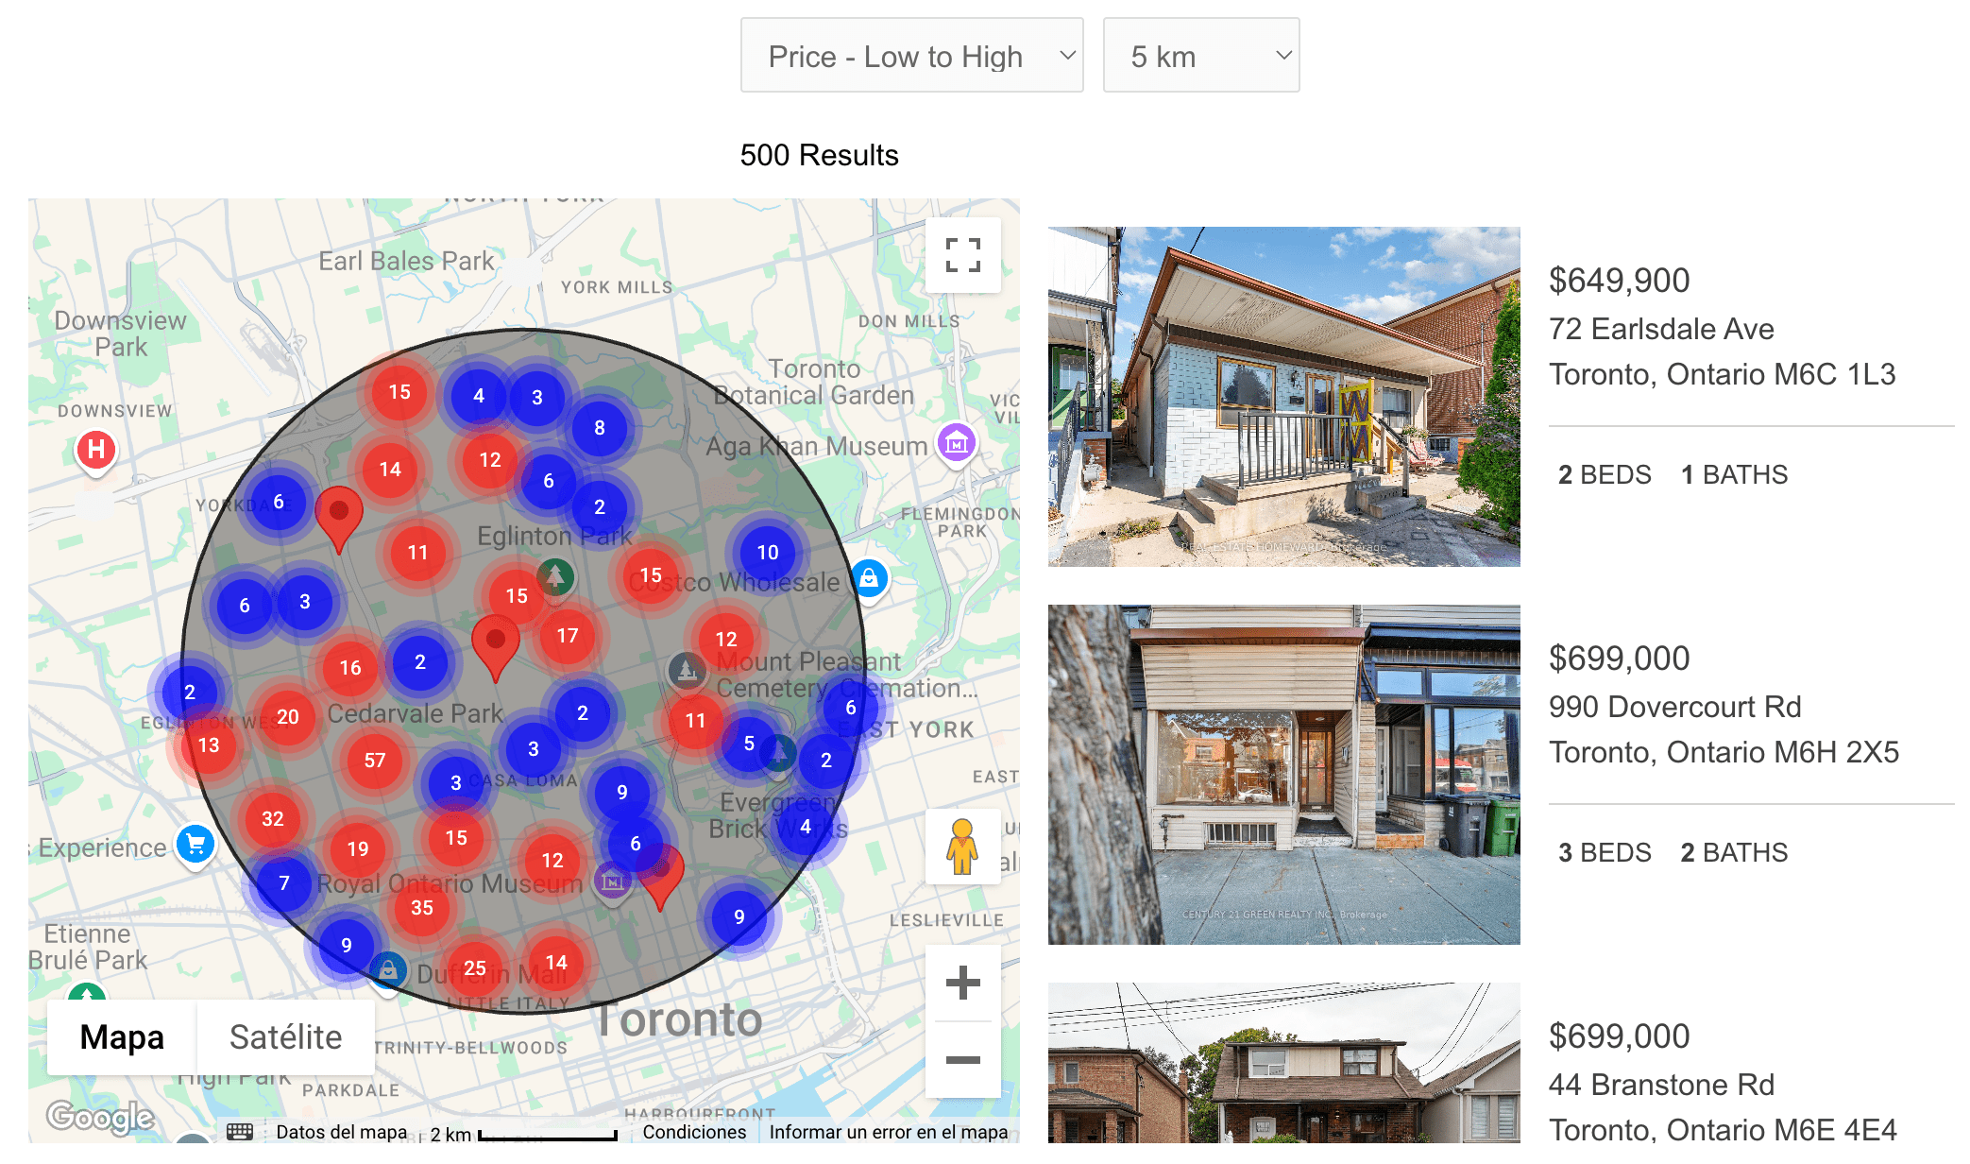Viewport: 1970px width, 1164px height.
Task: Zoom out the map with minus button
Action: click(x=962, y=1060)
